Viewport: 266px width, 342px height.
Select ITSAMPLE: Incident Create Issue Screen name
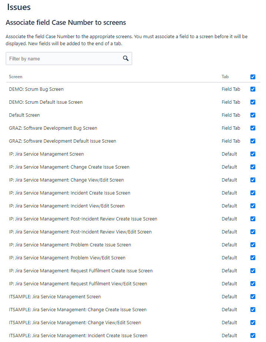click(78, 335)
